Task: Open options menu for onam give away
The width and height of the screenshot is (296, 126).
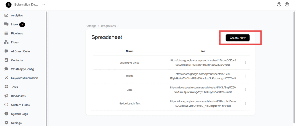Action: pos(245,62)
